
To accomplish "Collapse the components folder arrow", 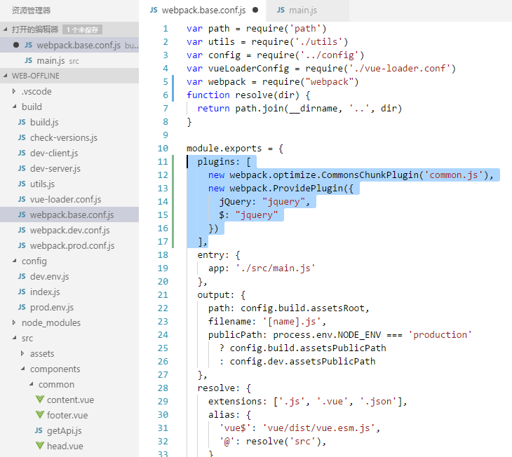I will click(x=22, y=369).
